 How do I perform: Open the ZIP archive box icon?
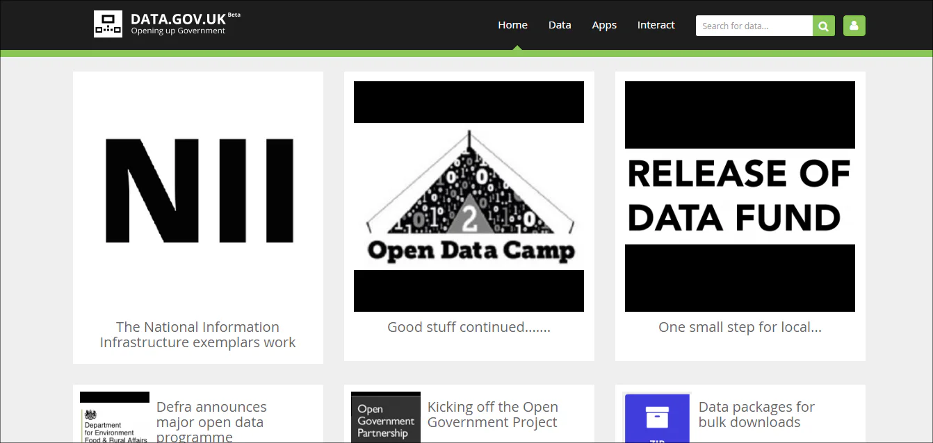tap(656, 417)
